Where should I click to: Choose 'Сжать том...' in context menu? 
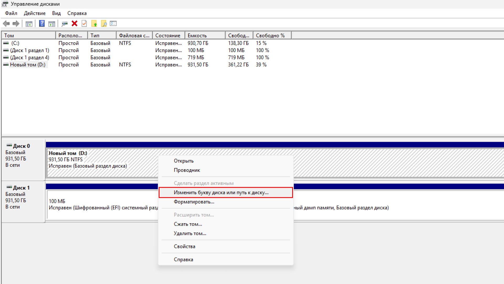pyautogui.click(x=188, y=224)
